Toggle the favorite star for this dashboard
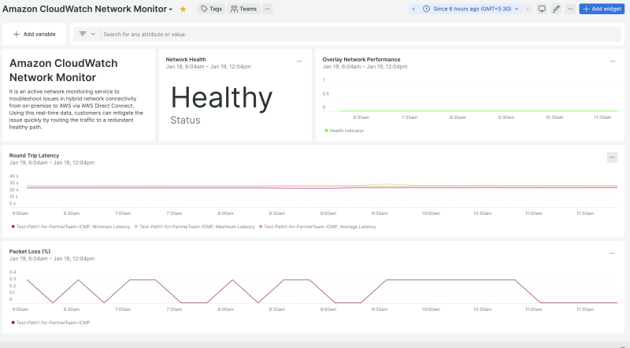 183,9
